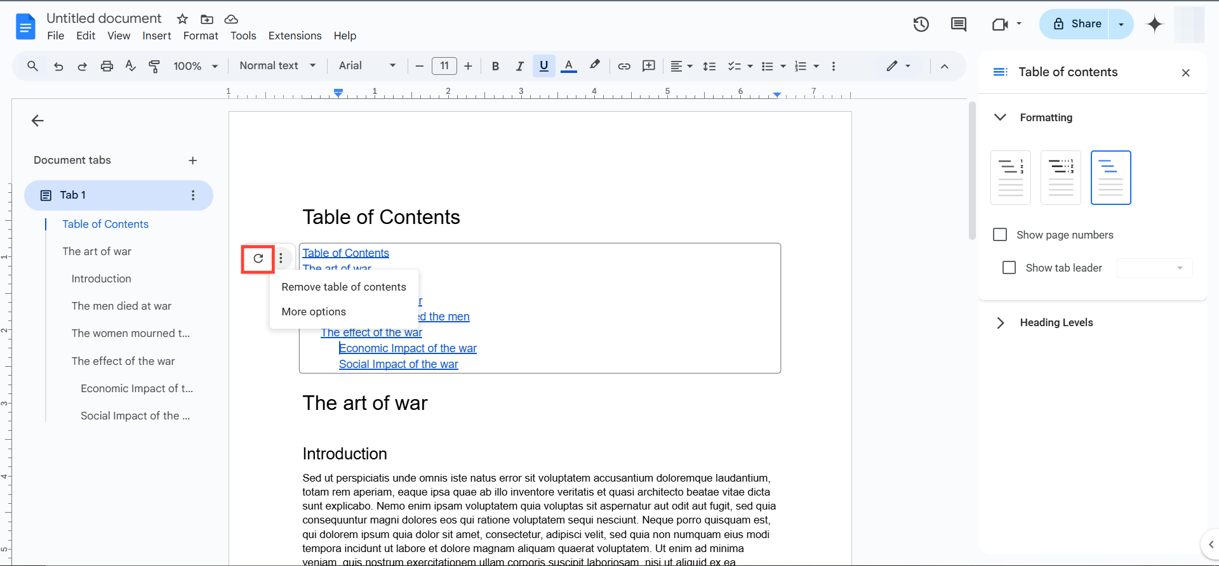Image resolution: width=1219 pixels, height=566 pixels.
Task: Choose Remove table of contents
Action: [x=343, y=287]
